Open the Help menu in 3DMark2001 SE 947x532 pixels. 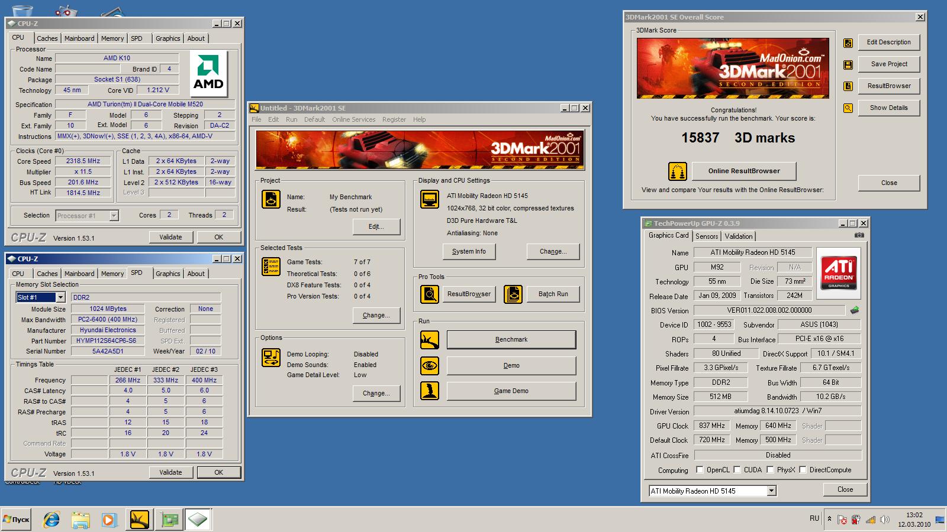419,119
